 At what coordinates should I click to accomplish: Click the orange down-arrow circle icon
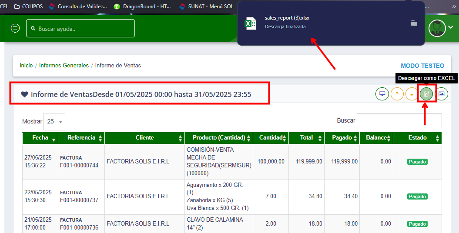click(412, 94)
